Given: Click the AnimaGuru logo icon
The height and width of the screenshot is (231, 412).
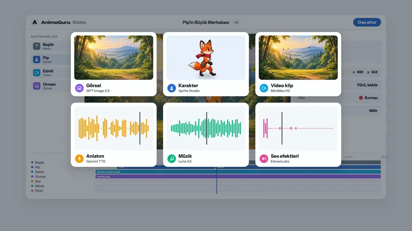Looking at the screenshot, I should point(35,22).
